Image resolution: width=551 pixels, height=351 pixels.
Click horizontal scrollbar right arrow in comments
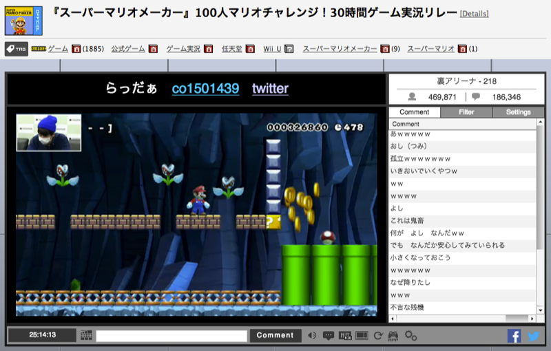click(x=532, y=319)
